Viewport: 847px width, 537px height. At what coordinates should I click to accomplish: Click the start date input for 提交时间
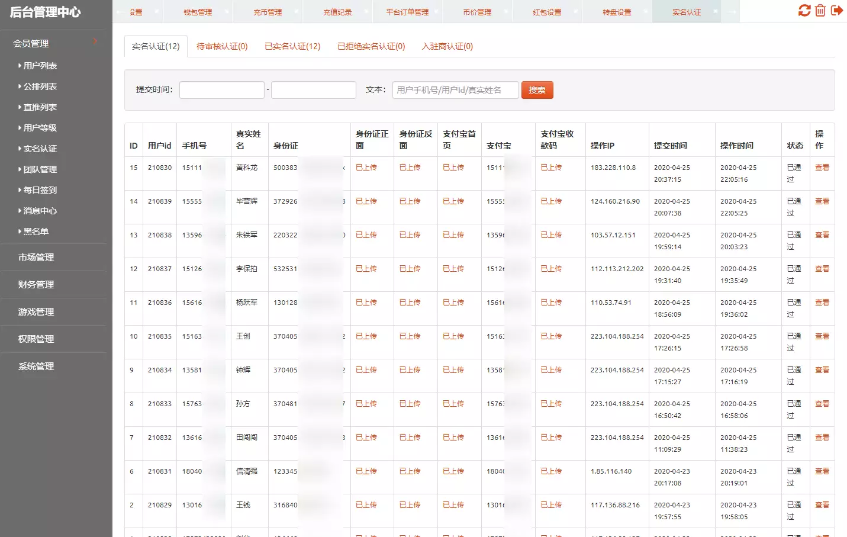[222, 90]
